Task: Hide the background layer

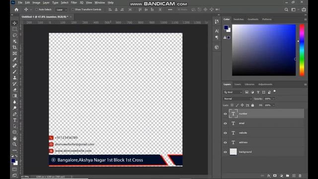Action: (x=225, y=152)
